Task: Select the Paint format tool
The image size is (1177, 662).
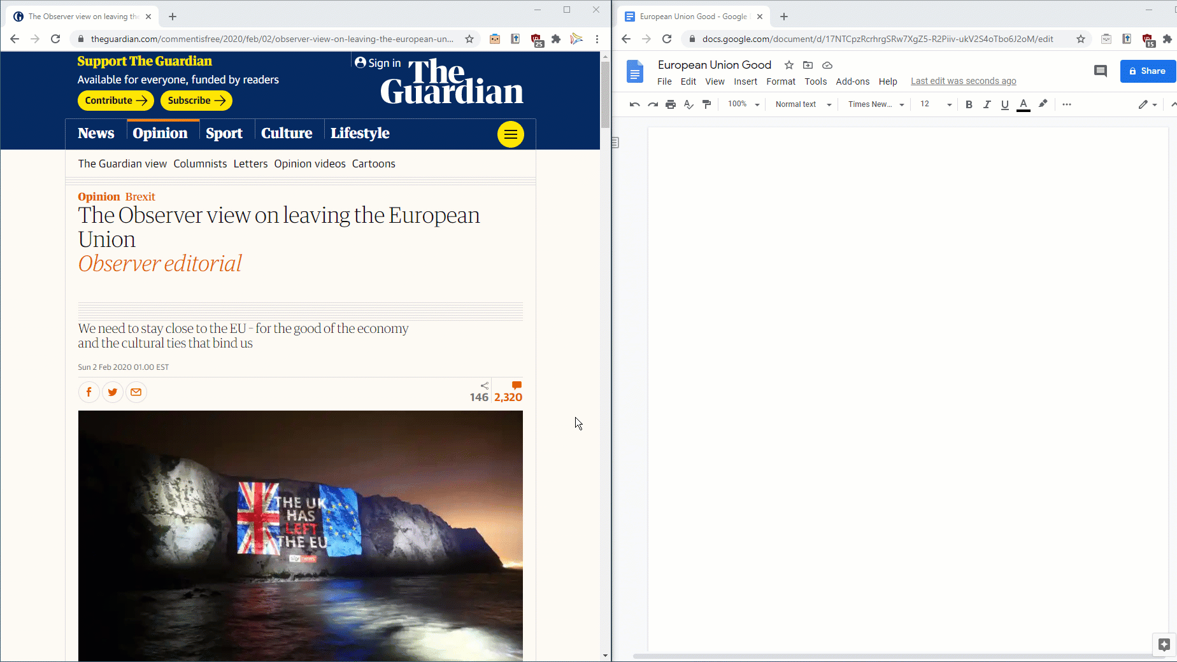Action: coord(706,104)
